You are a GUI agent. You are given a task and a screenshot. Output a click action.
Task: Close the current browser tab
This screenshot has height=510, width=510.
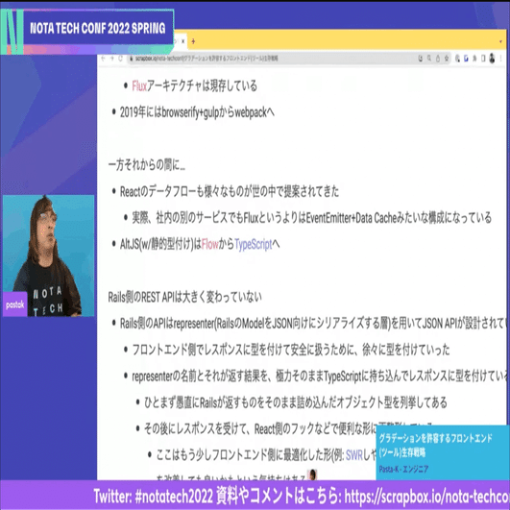[x=183, y=41]
